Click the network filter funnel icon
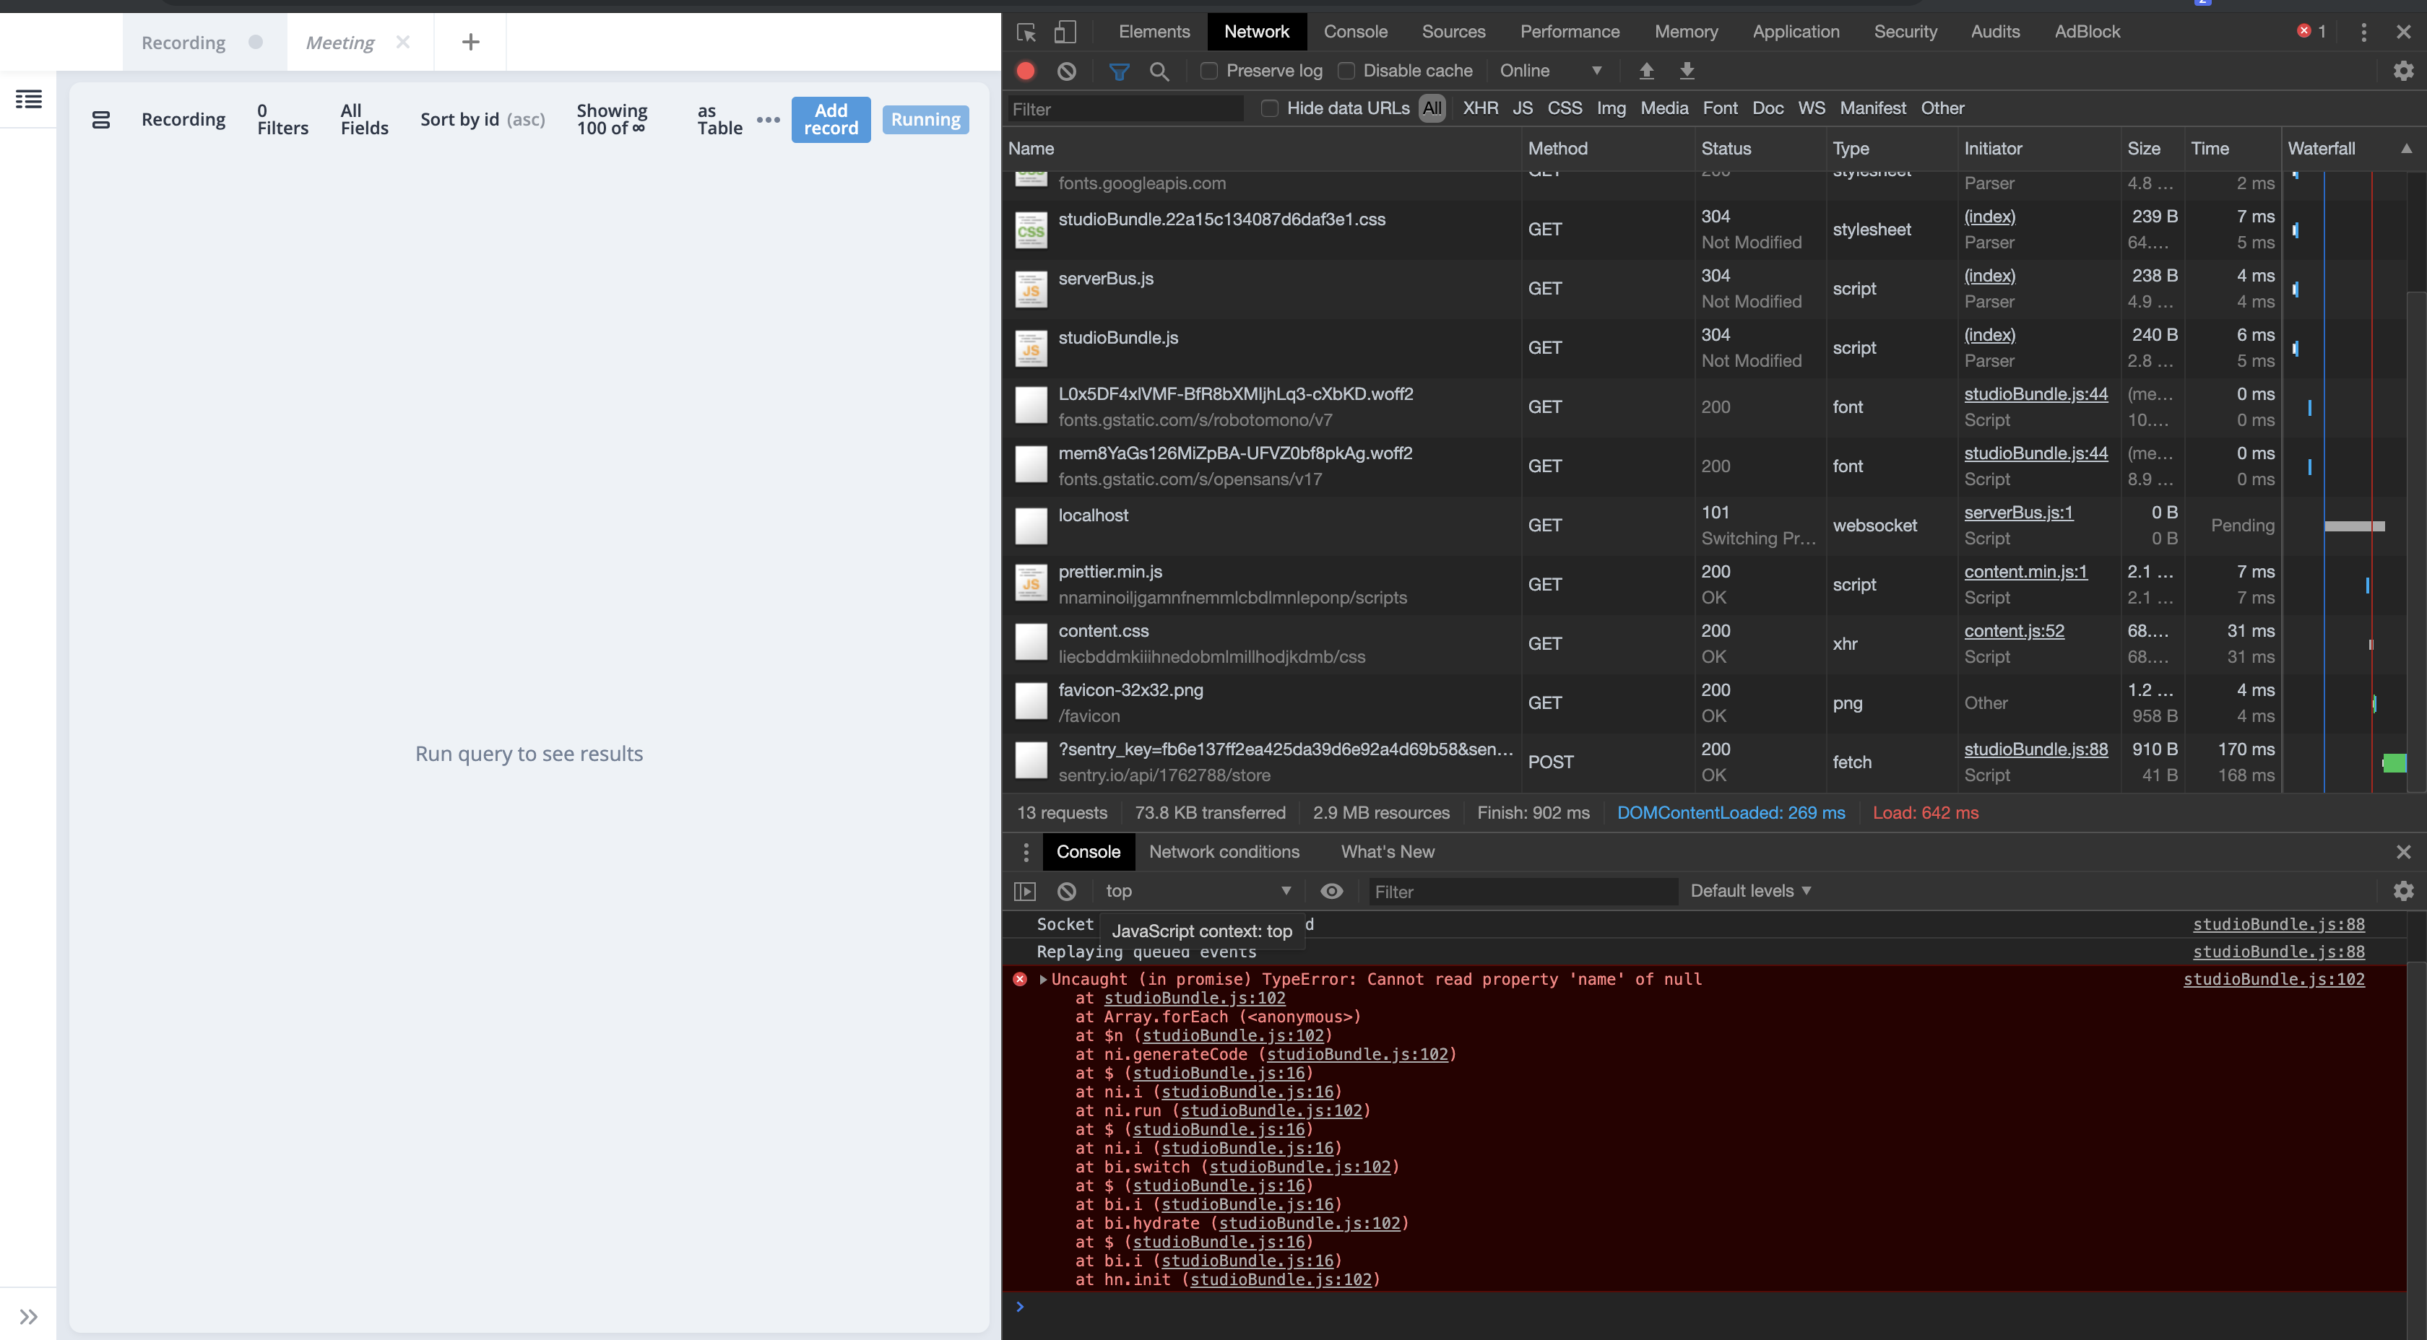2427x1340 pixels. (1120, 71)
